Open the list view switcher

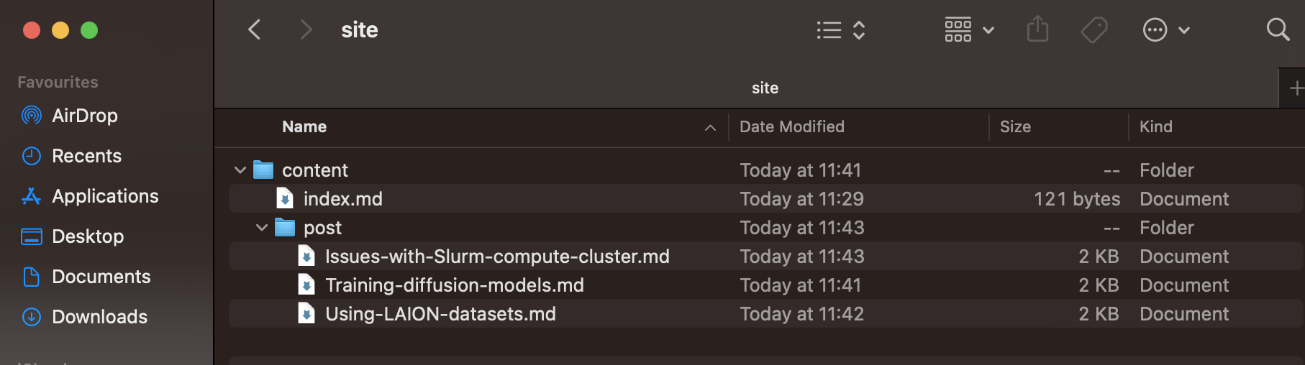point(841,30)
